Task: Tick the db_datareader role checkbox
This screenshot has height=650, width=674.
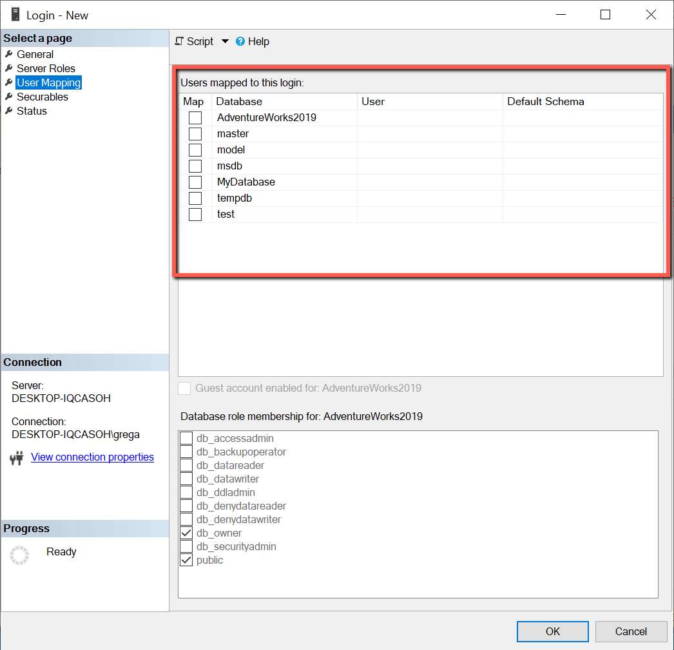Action: (186, 466)
